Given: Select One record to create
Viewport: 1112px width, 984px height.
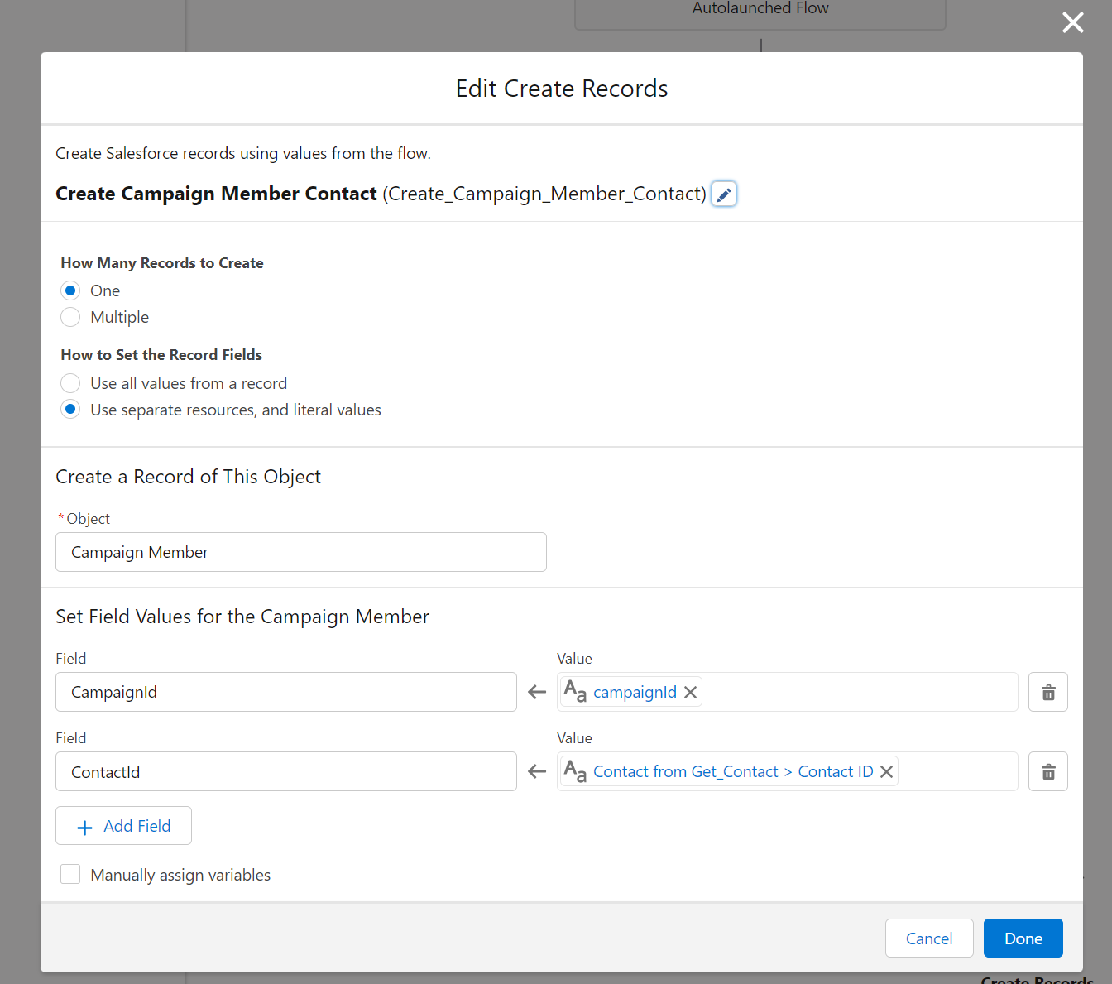Looking at the screenshot, I should point(70,290).
